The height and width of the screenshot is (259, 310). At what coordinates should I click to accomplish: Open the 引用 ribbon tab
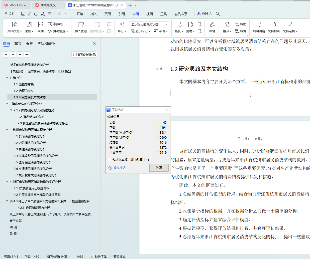coord(122,14)
